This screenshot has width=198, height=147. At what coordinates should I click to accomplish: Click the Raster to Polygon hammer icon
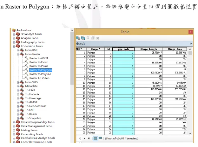(26, 70)
